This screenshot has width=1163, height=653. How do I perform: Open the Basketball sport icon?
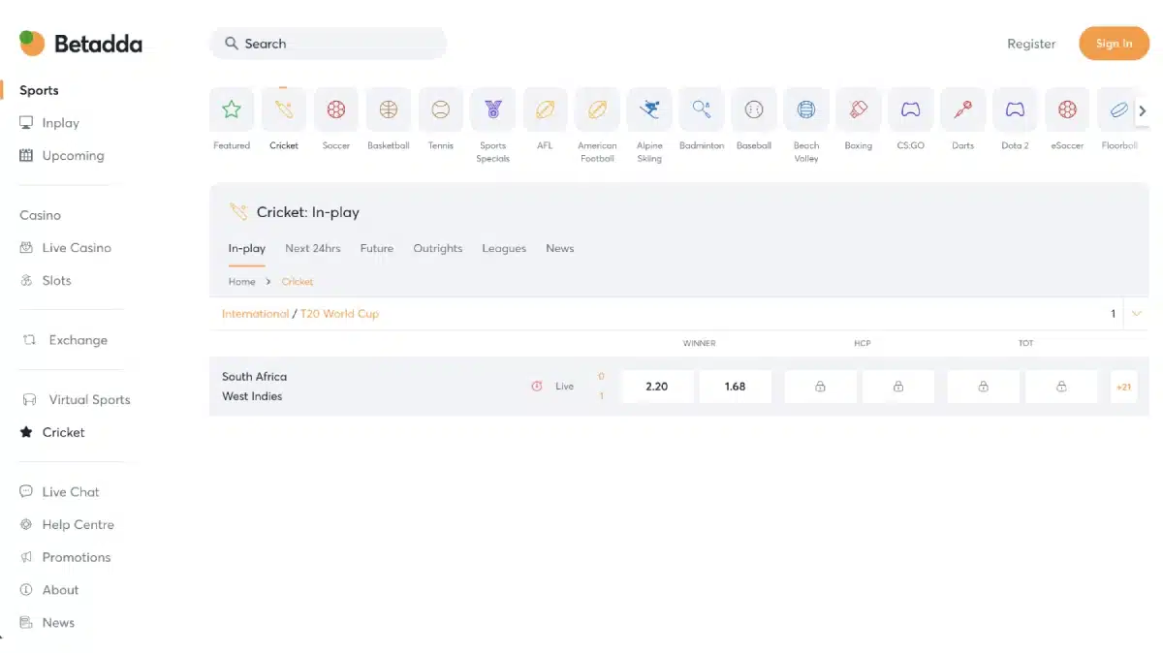(x=388, y=110)
